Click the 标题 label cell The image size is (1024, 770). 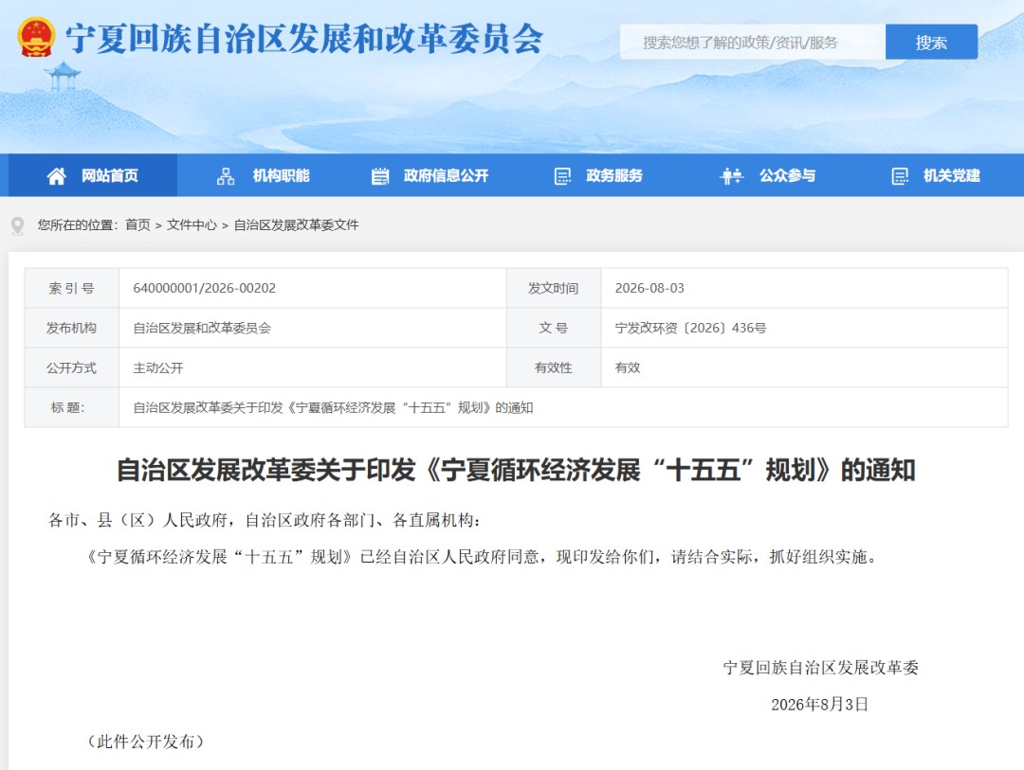pos(72,408)
